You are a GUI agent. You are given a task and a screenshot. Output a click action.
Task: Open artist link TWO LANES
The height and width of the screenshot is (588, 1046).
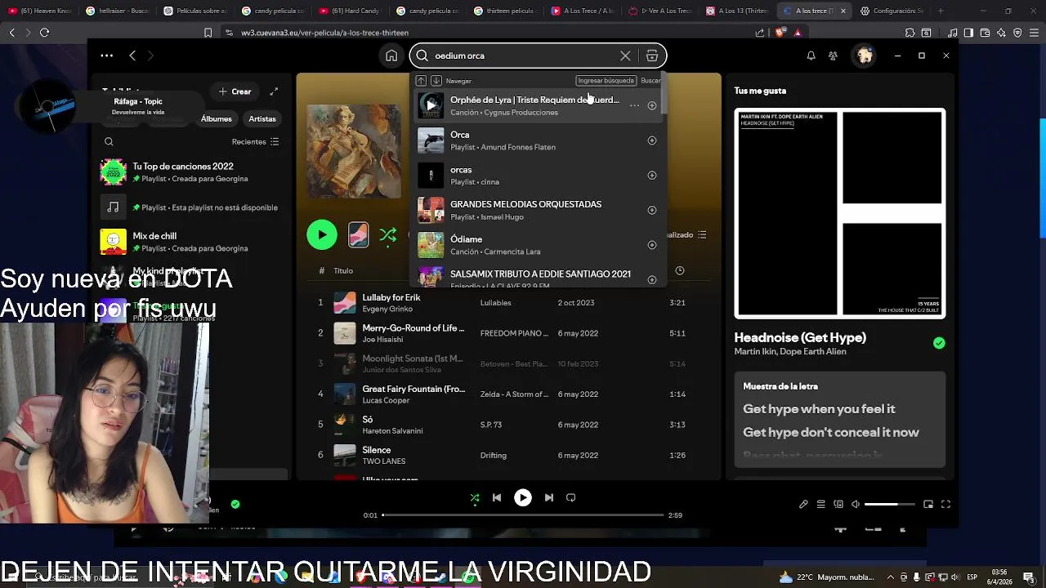coord(384,461)
